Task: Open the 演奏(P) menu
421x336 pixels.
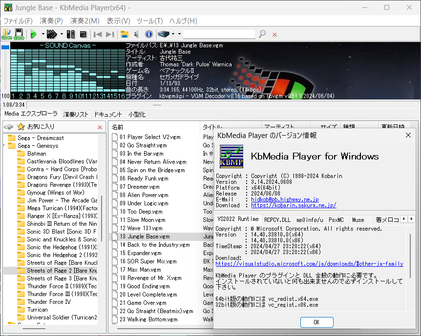Action: coord(51,21)
